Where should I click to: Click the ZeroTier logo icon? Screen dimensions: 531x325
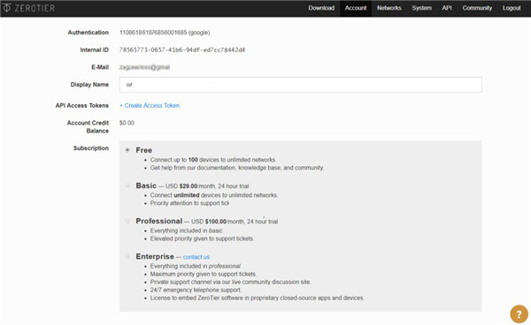[6, 8]
